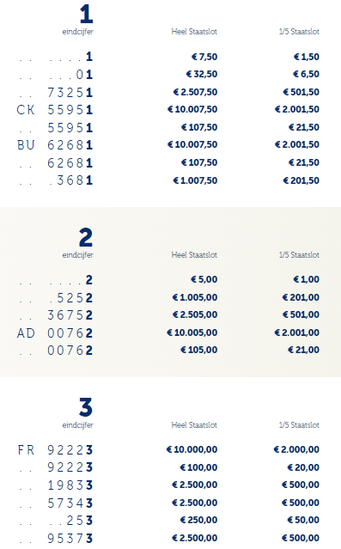Click the Heel Staatslot header in section 1
The width and height of the screenshot is (341, 549).
point(194,32)
